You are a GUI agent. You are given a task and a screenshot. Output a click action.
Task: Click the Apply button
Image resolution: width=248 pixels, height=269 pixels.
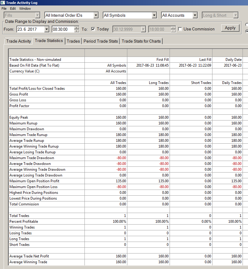pos(230,28)
